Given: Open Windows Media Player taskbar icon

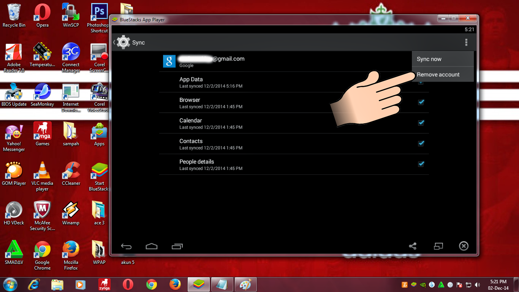Looking at the screenshot, I should pos(81,284).
